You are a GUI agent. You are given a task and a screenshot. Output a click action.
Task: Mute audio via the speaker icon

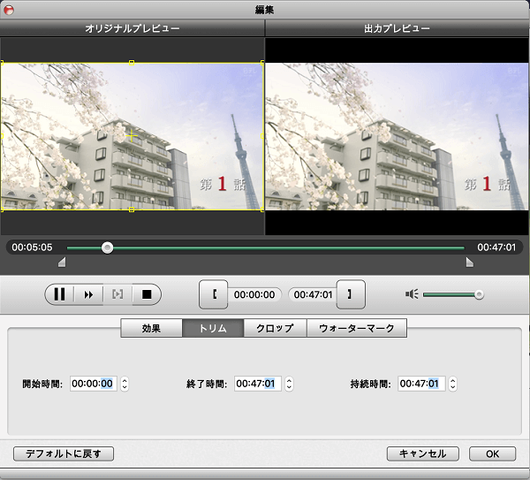point(412,294)
